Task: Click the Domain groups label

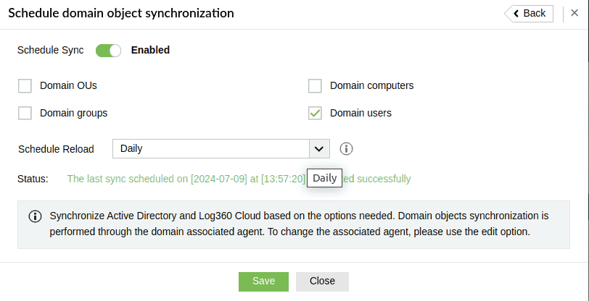Action: (x=73, y=113)
